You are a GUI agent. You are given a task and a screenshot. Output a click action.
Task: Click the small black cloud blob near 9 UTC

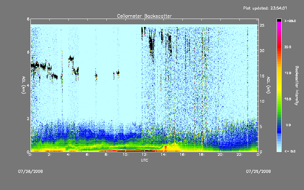coord(118,73)
